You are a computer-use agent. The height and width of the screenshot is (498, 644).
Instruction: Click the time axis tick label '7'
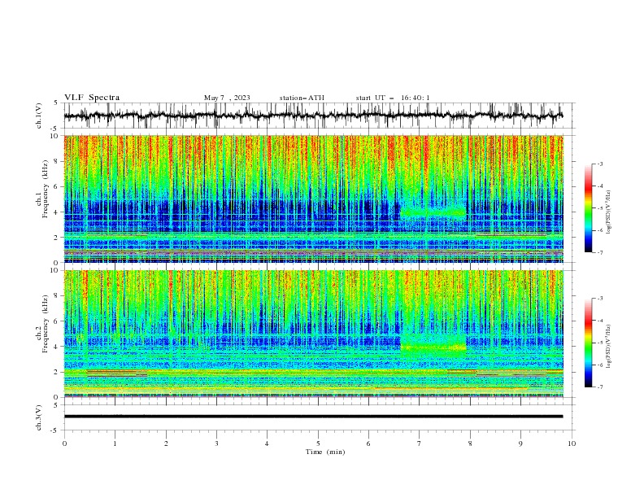[420, 443]
